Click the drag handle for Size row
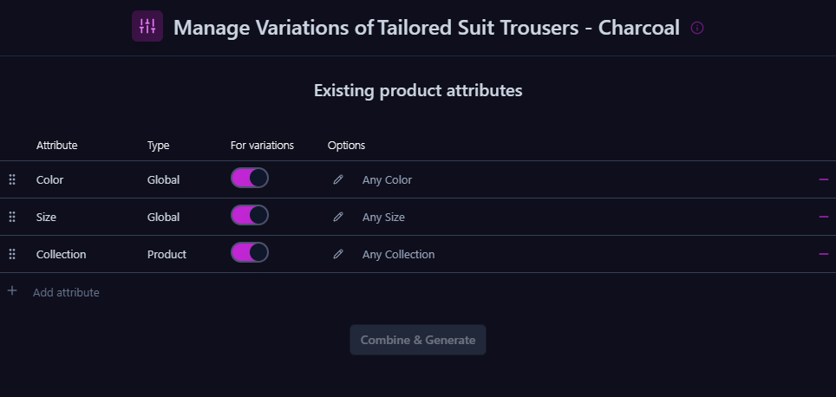This screenshot has height=397, width=836. pos(12,217)
